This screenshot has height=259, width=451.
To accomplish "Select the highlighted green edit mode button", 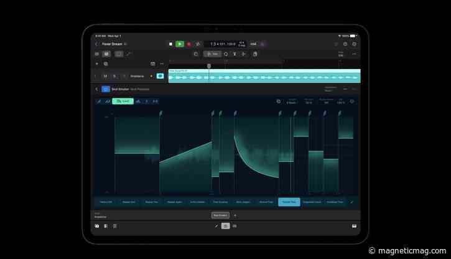I will click(x=123, y=101).
